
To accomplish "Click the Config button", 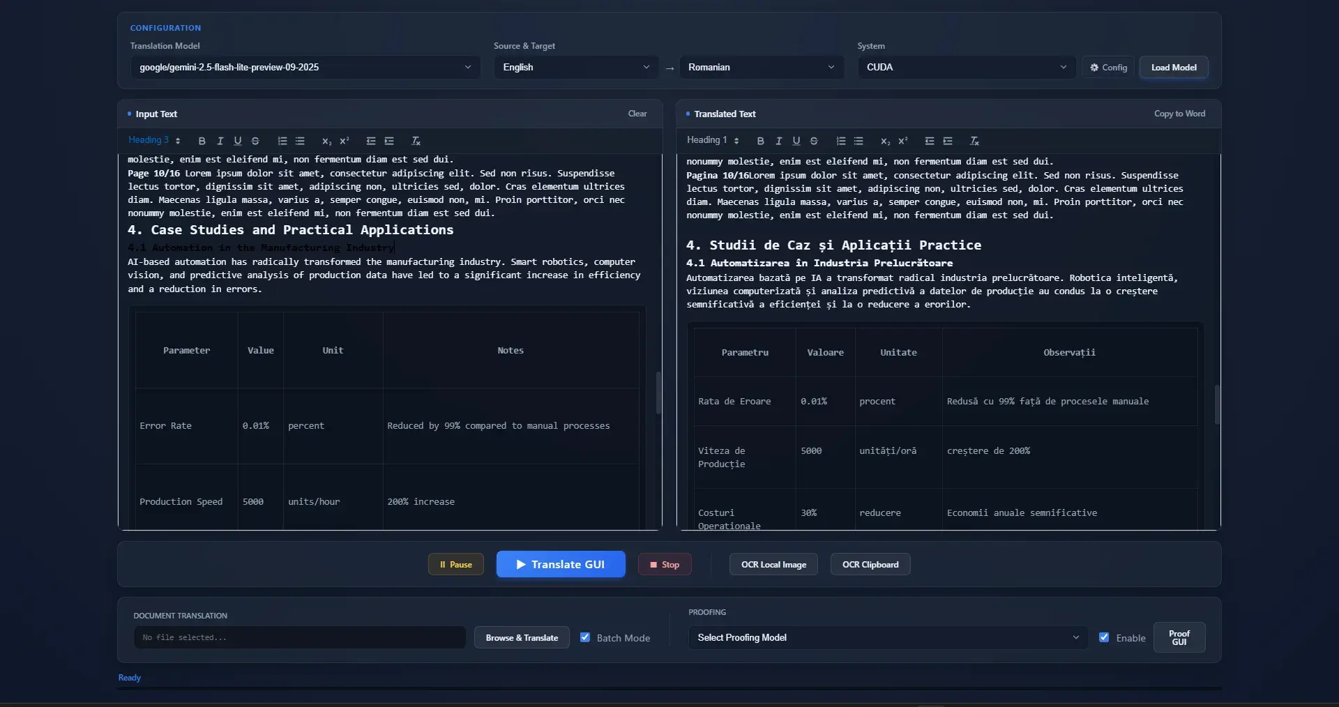I will click(1108, 68).
